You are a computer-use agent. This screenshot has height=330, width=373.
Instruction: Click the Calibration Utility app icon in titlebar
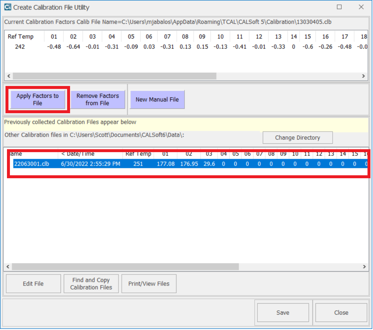7,7
